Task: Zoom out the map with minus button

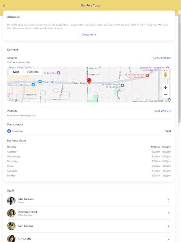Action: click(x=165, y=95)
